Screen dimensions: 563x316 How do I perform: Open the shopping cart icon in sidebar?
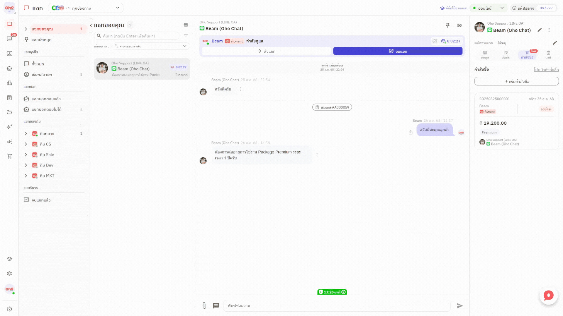(9, 156)
